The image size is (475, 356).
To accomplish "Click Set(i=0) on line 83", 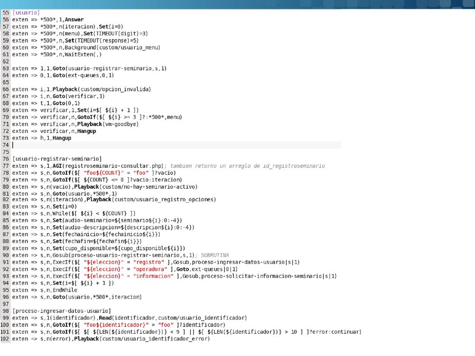I will (x=65, y=206).
